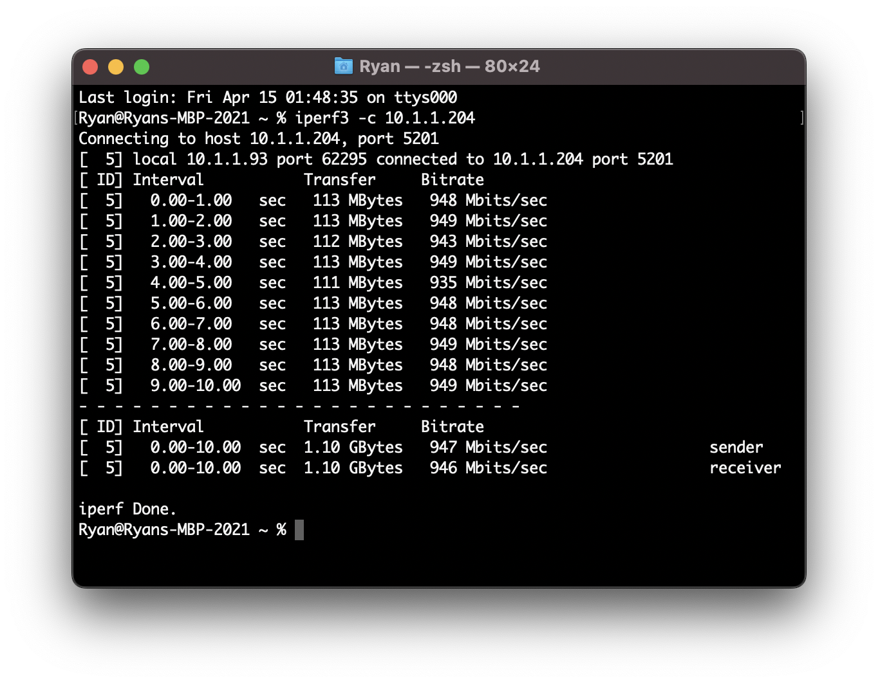Maximize the Terminal window with green button

coord(142,67)
